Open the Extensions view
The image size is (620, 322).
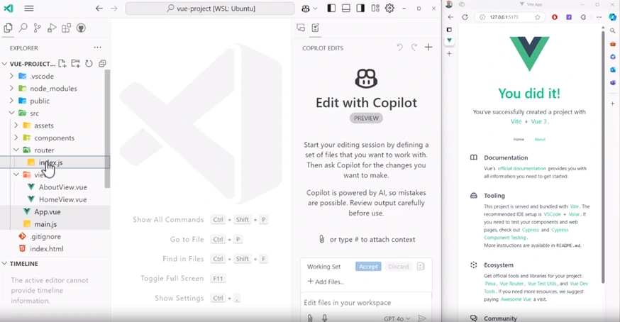(66, 28)
